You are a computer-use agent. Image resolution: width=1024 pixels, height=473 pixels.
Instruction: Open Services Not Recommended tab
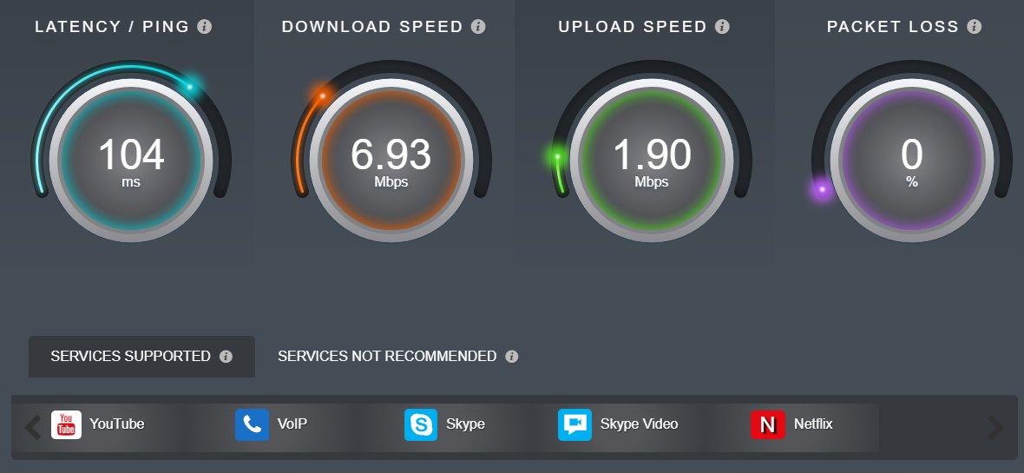(397, 357)
